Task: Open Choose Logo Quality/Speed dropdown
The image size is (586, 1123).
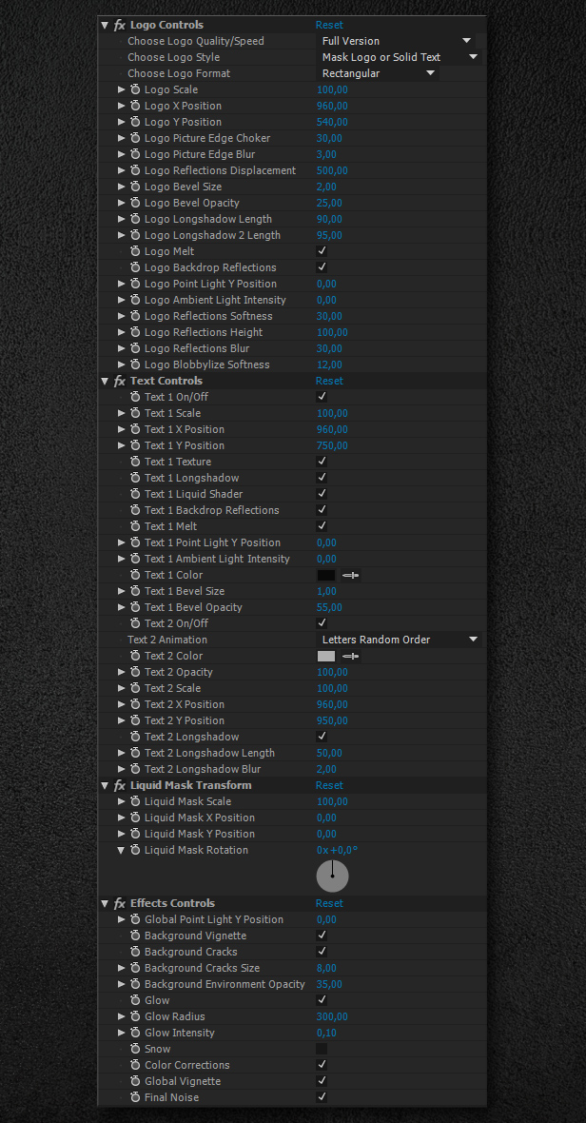Action: click(x=396, y=41)
